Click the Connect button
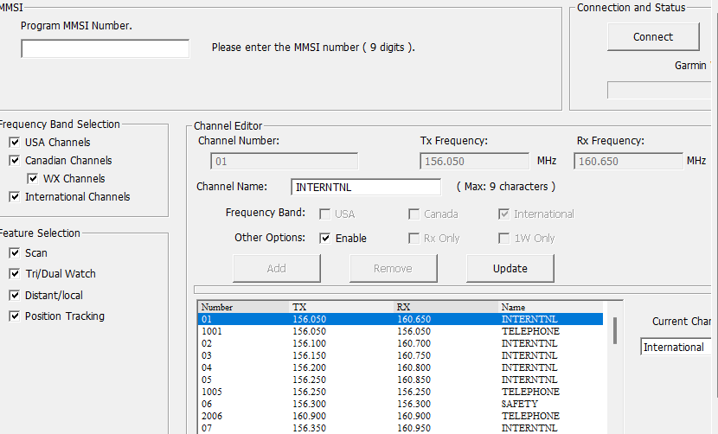This screenshot has height=434, width=718. 653,36
